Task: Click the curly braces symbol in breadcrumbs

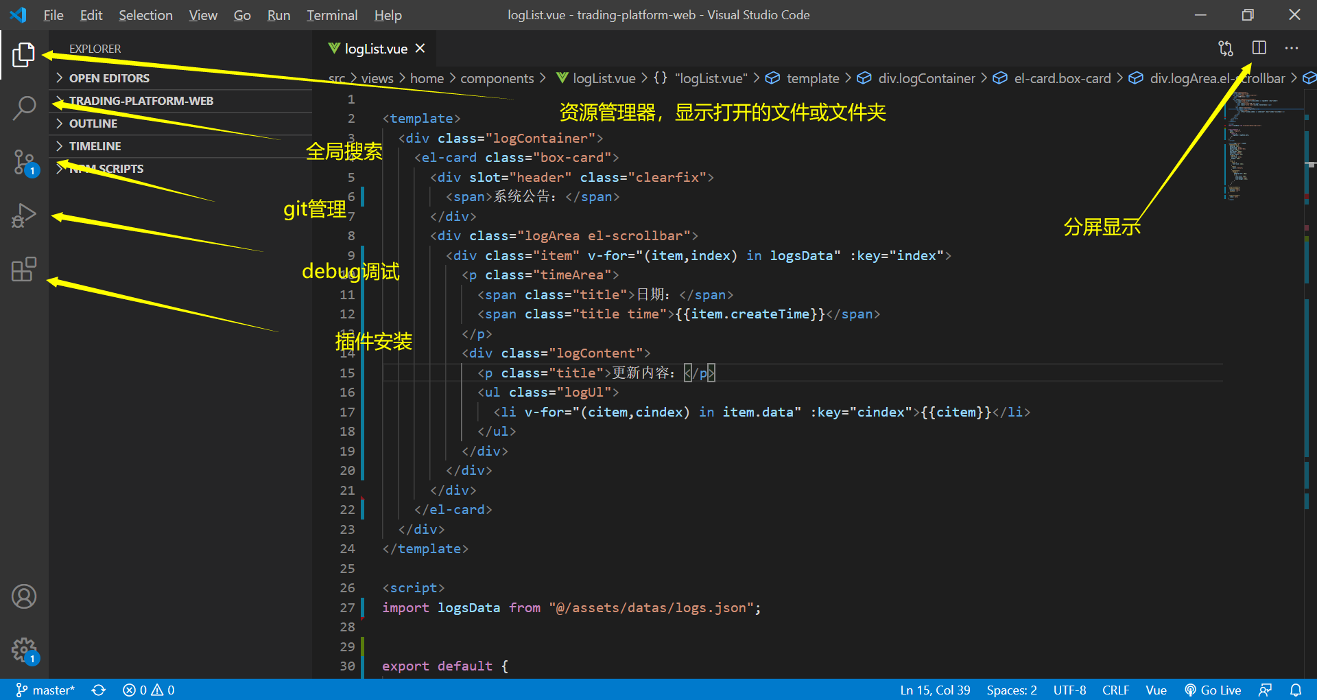Action: (660, 78)
